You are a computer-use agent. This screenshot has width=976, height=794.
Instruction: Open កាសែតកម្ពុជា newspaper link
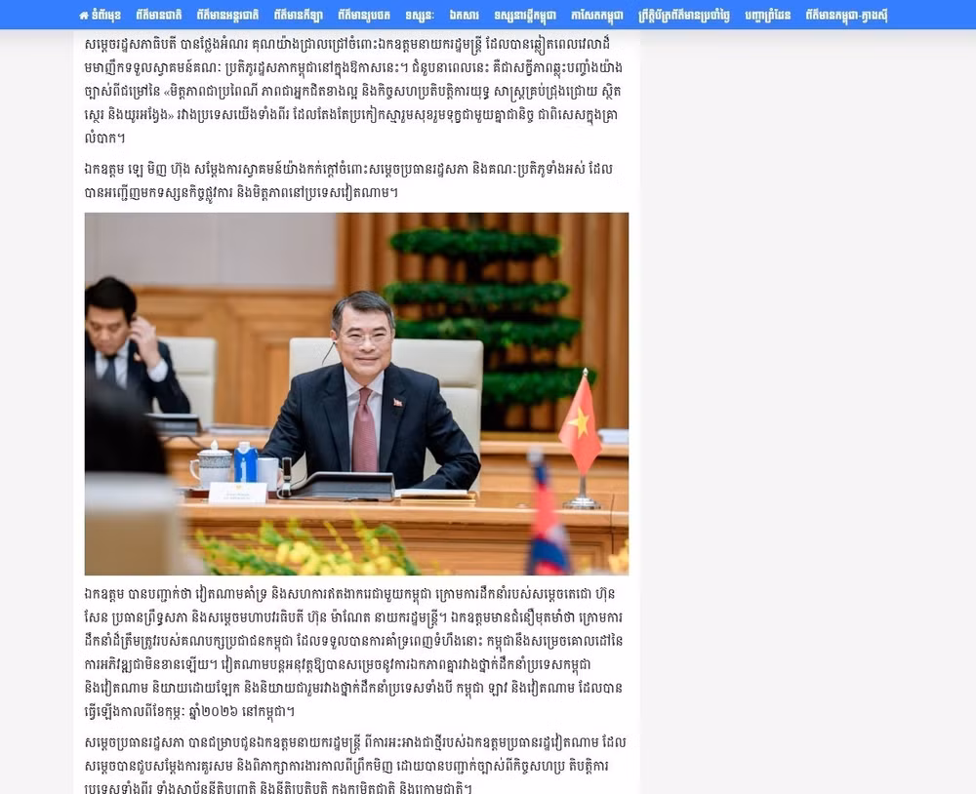597,15
